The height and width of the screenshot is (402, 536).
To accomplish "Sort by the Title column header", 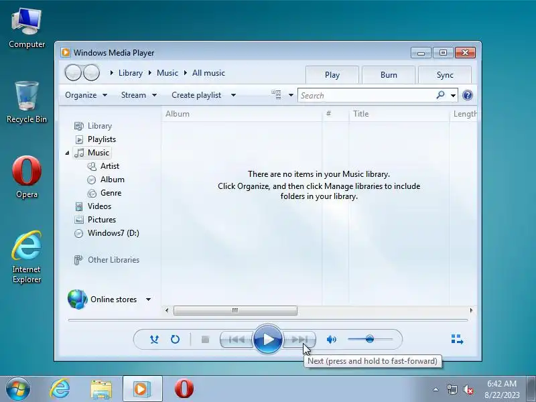I will click(x=399, y=114).
